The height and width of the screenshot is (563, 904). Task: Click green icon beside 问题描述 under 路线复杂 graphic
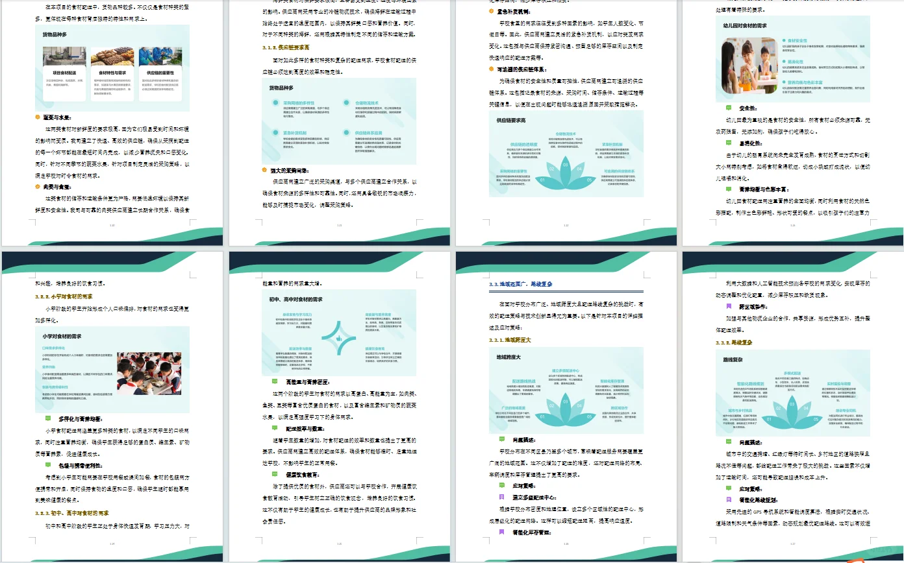point(729,442)
